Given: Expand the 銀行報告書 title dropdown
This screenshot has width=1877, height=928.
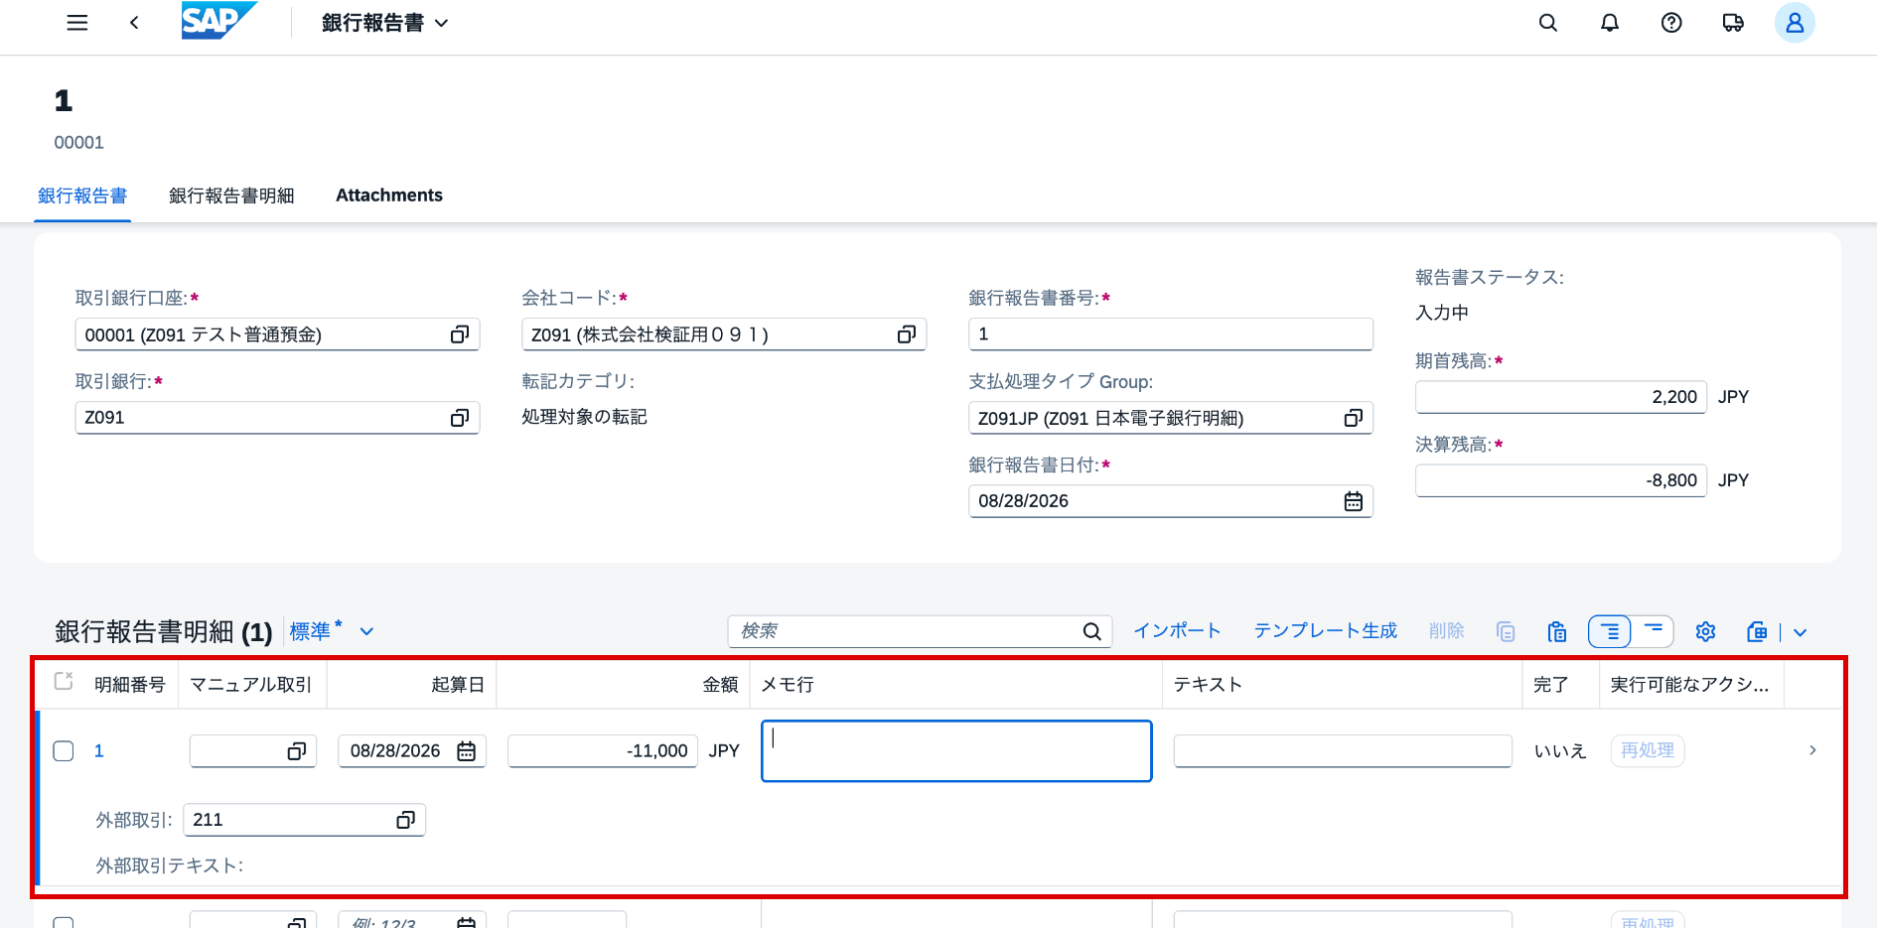Looking at the screenshot, I should 442,23.
